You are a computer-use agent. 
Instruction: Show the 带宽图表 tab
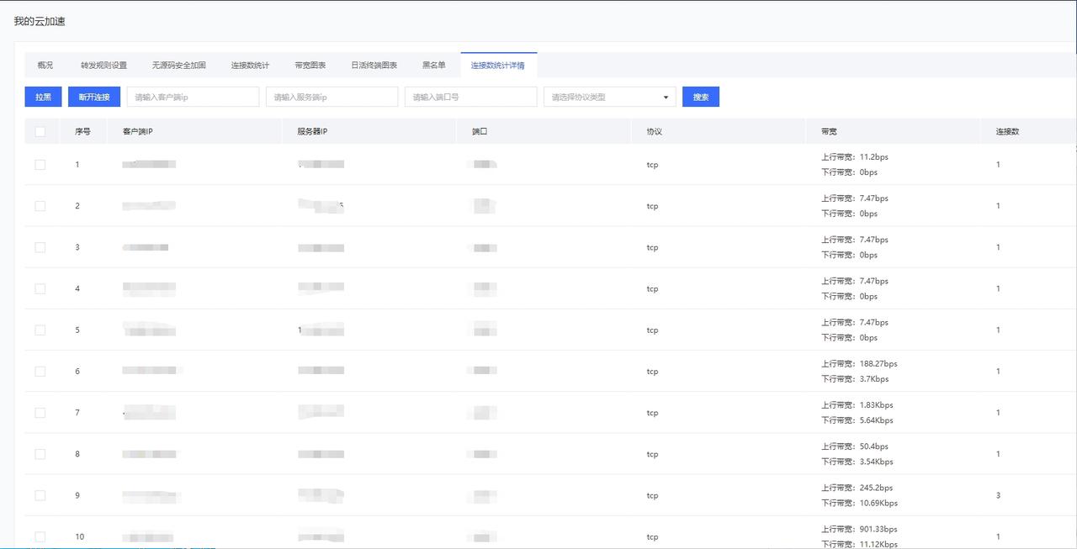coord(310,66)
